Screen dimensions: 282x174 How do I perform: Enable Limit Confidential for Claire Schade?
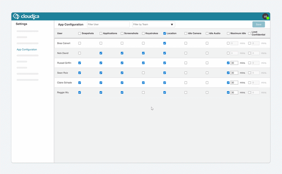(x=250, y=83)
